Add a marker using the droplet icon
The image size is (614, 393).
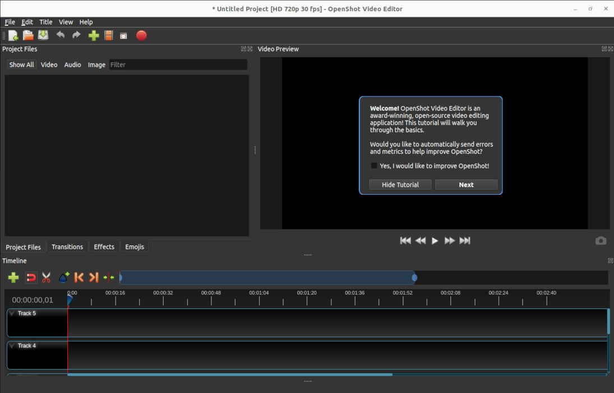[x=63, y=277]
